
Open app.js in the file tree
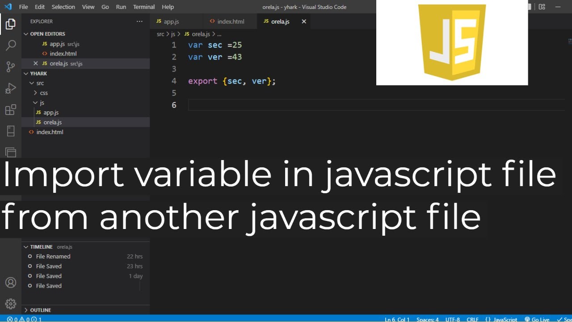pyautogui.click(x=86, y=113)
